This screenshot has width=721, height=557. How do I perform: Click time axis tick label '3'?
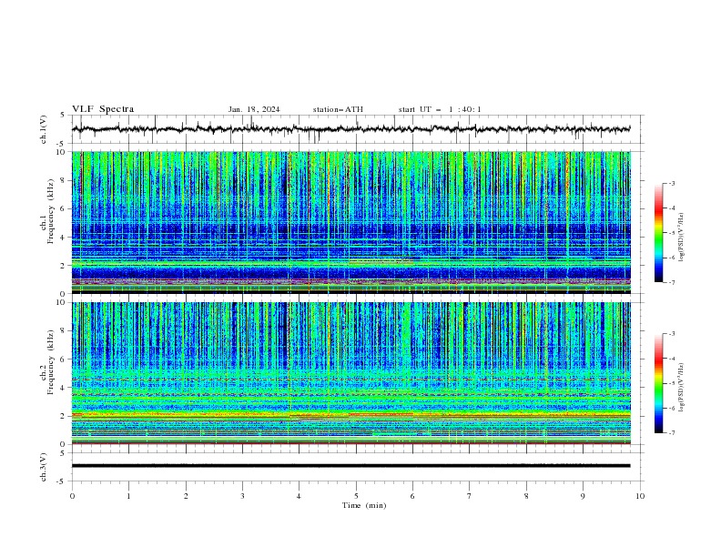(x=242, y=496)
